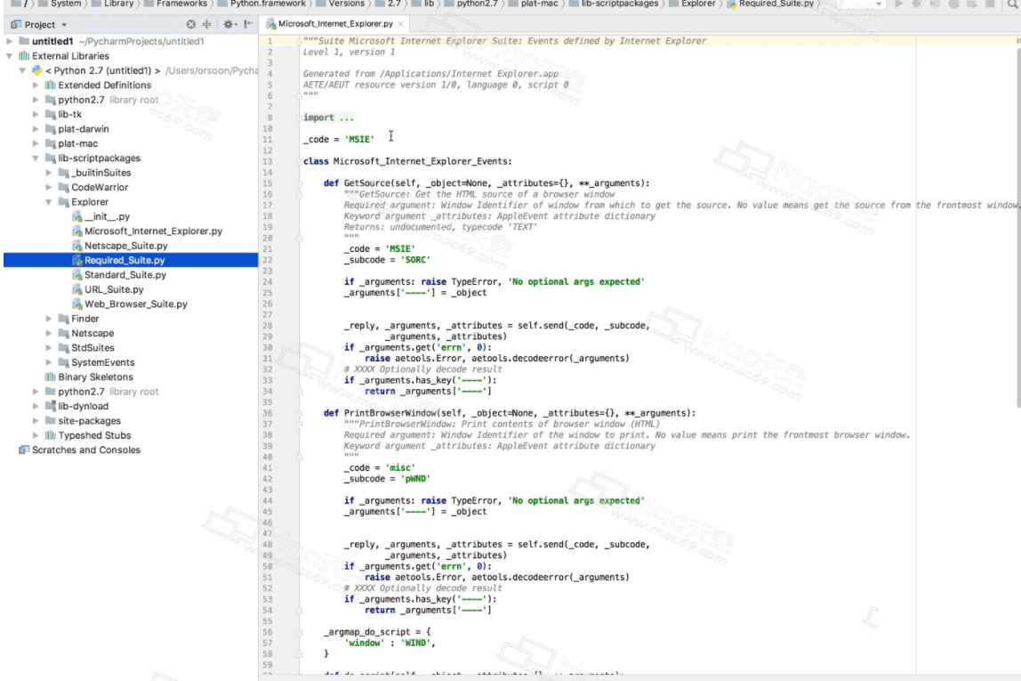The image size is (1021, 681).
Task: Click the Stop square icon
Action: [x=991, y=4]
